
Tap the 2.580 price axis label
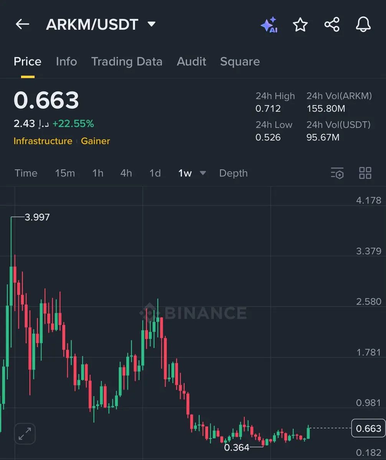[x=369, y=302]
